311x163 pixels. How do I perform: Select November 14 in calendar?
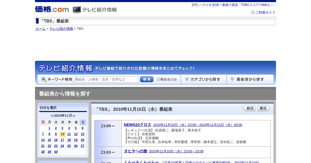pyautogui.click(x=43, y=140)
